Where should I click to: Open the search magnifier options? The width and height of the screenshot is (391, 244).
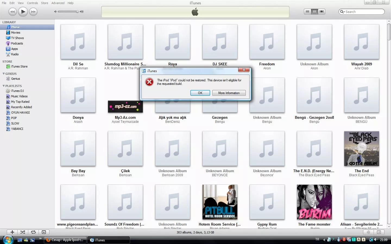click(342, 12)
